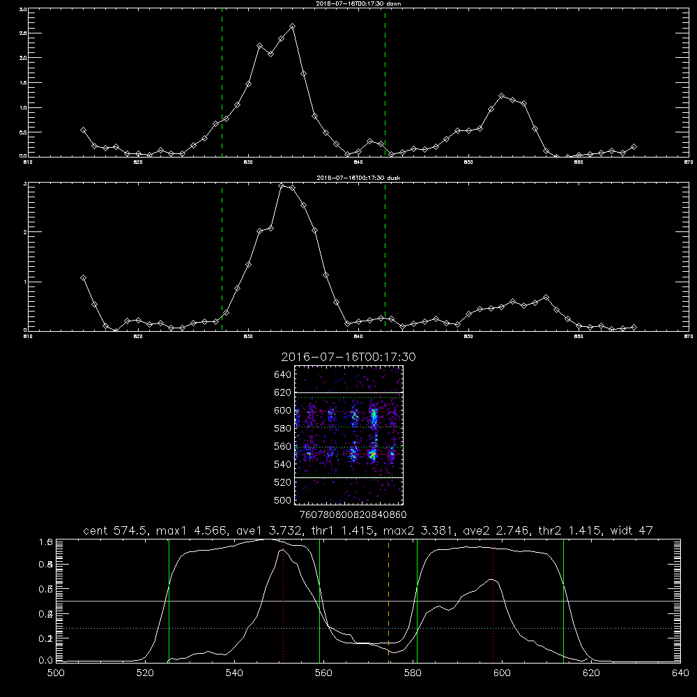Click the '500' label on bottom plot x-axis

coord(56,673)
